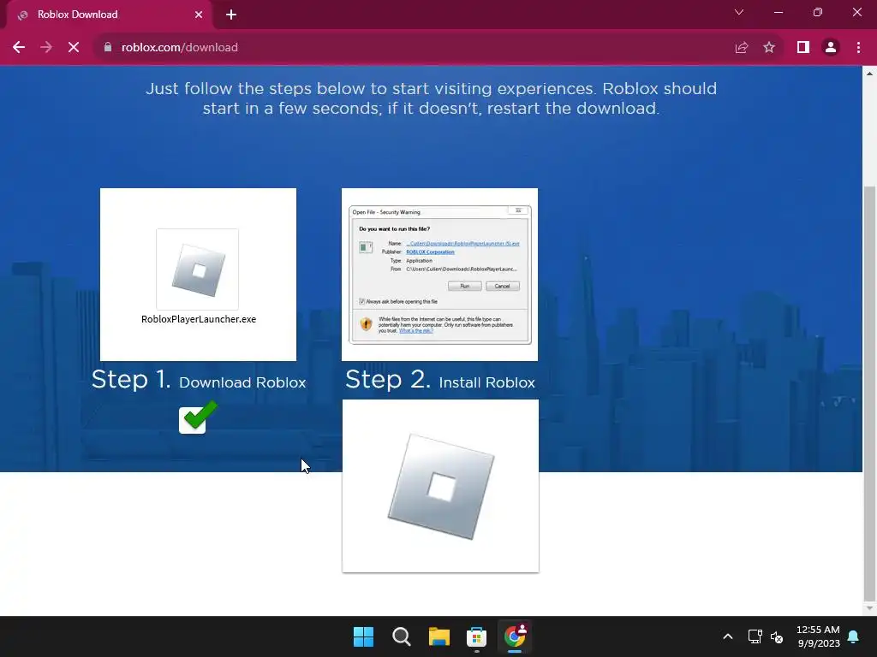The width and height of the screenshot is (877, 657).
Task: Open a new browser tab
Action: pyautogui.click(x=231, y=15)
